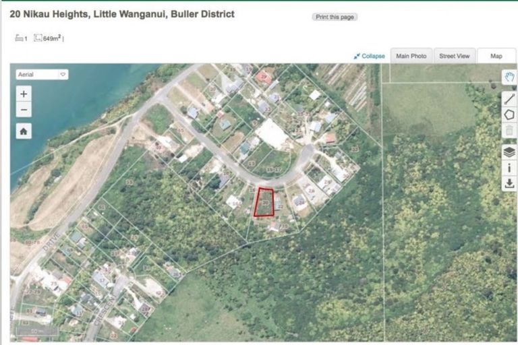Select the pan hand tool
The height and width of the screenshot is (345, 518).
tap(509, 77)
